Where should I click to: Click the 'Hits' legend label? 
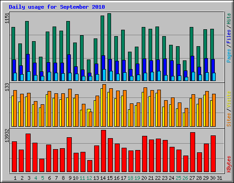229,19
